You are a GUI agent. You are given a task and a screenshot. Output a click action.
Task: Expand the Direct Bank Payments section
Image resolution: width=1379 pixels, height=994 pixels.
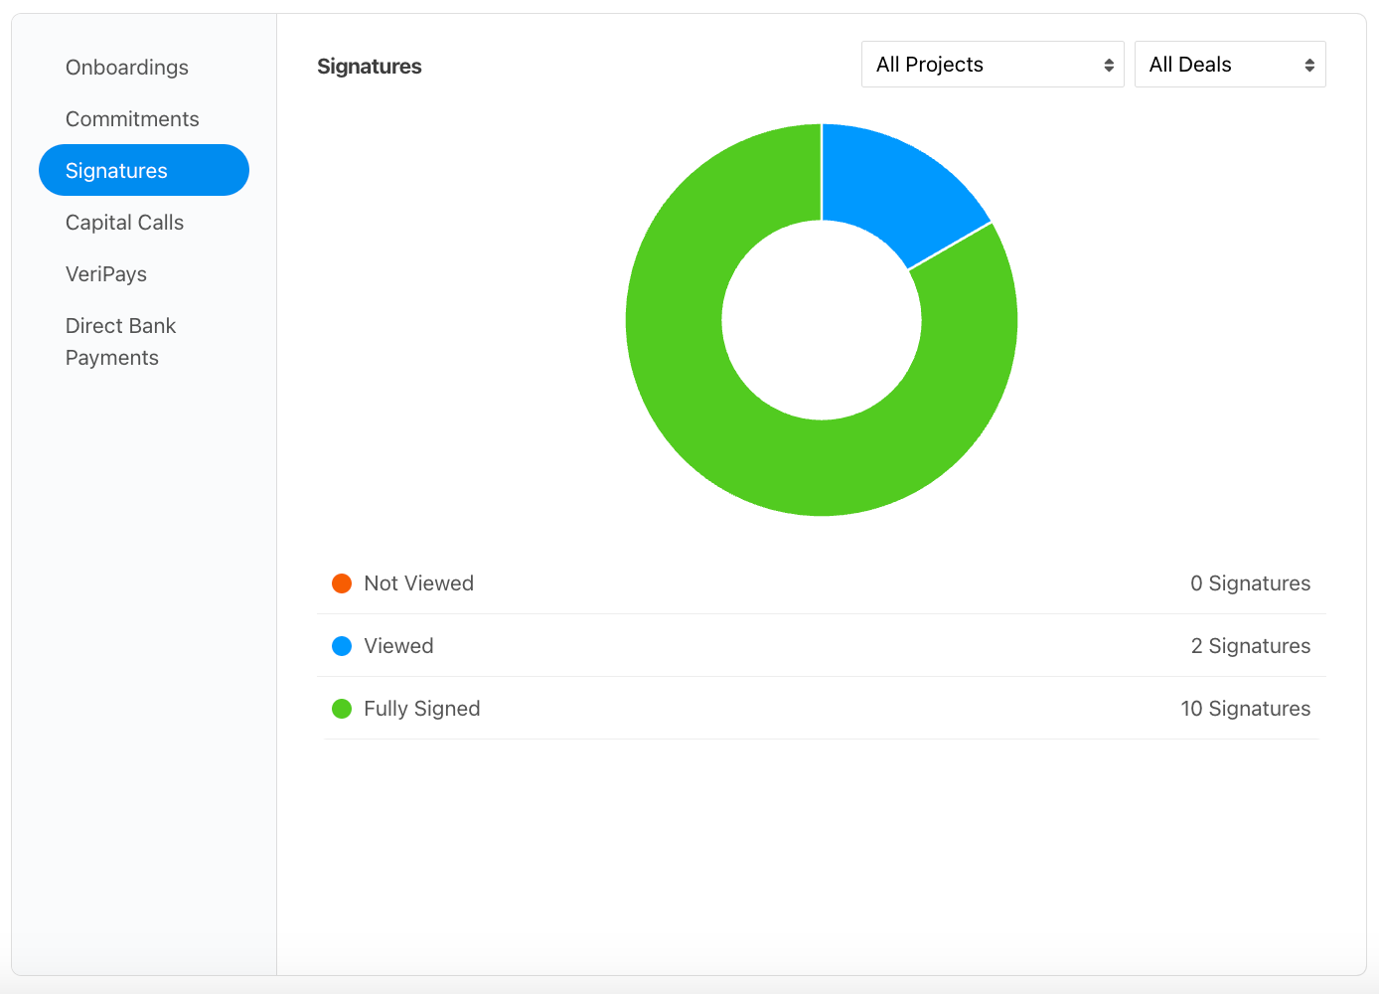(x=120, y=341)
